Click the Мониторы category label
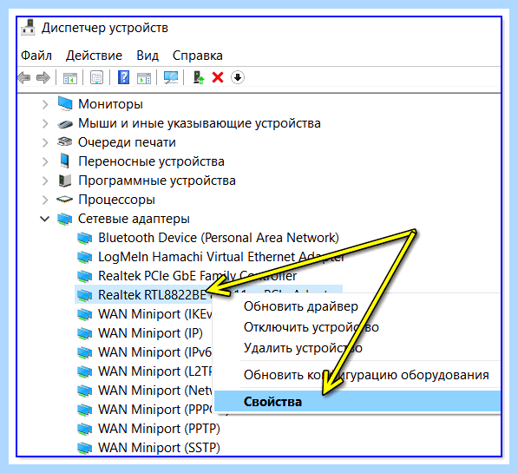The width and height of the screenshot is (518, 473). [x=110, y=104]
